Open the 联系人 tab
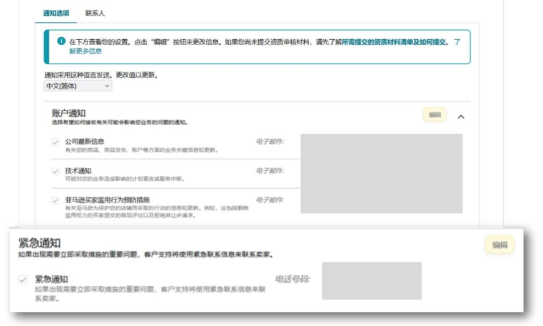The image size is (543, 326). (95, 14)
